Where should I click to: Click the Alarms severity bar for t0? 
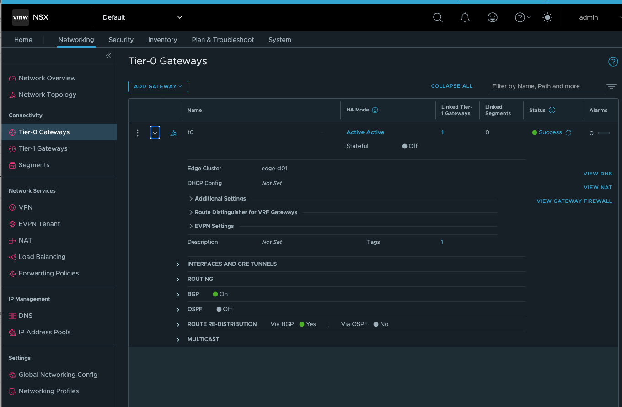(604, 133)
